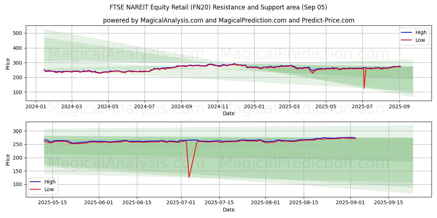The width and height of the screenshot is (437, 218).
Task: Click the 2025-08-01 tick label
Action: (265, 203)
